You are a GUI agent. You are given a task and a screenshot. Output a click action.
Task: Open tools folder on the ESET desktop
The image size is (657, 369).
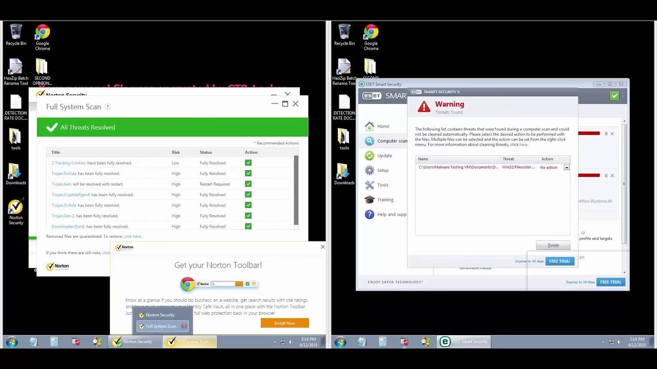tap(344, 139)
